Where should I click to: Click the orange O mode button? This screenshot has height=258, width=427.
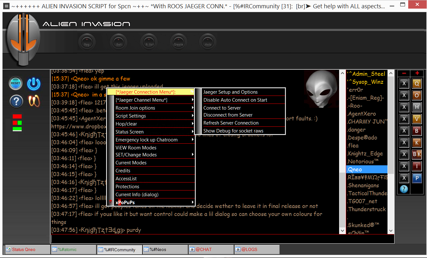(x=417, y=95)
